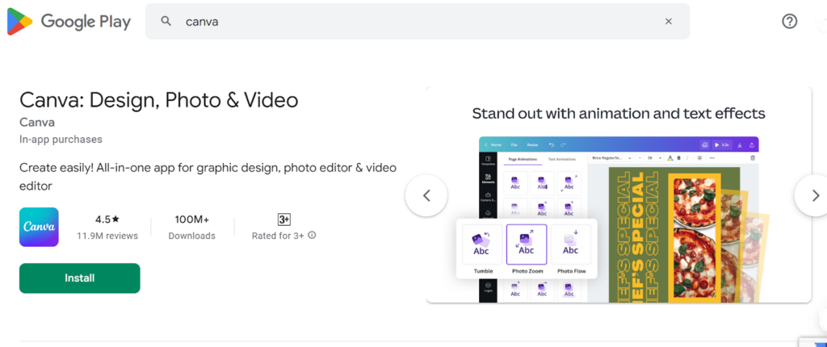The image size is (827, 347).
Task: Click the Canva app icon
Action: click(39, 227)
